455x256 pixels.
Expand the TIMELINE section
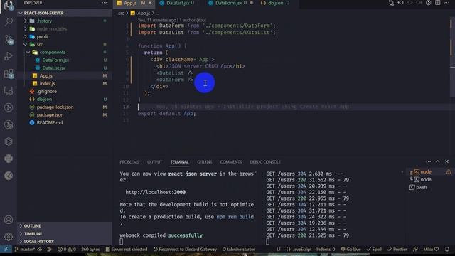pos(65,234)
